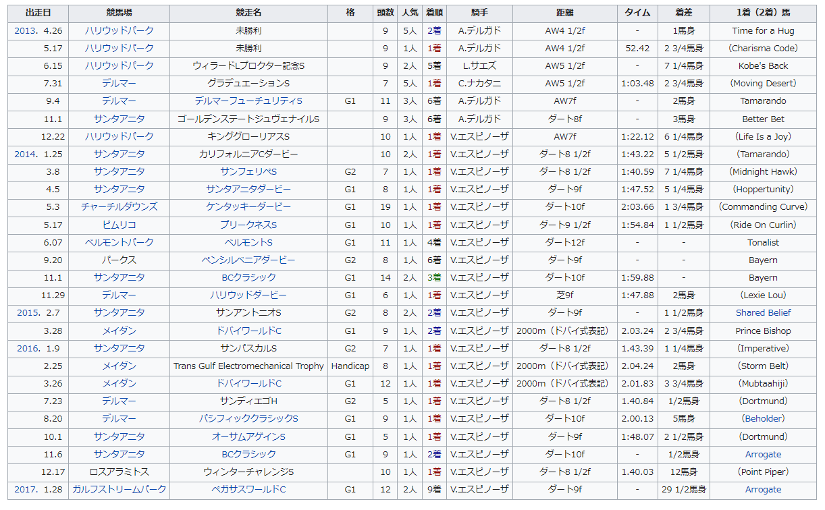Viewport: 825px width, 510px height.
Task: Go to the チャーチルダウンズ racecourse page
Action: point(119,207)
